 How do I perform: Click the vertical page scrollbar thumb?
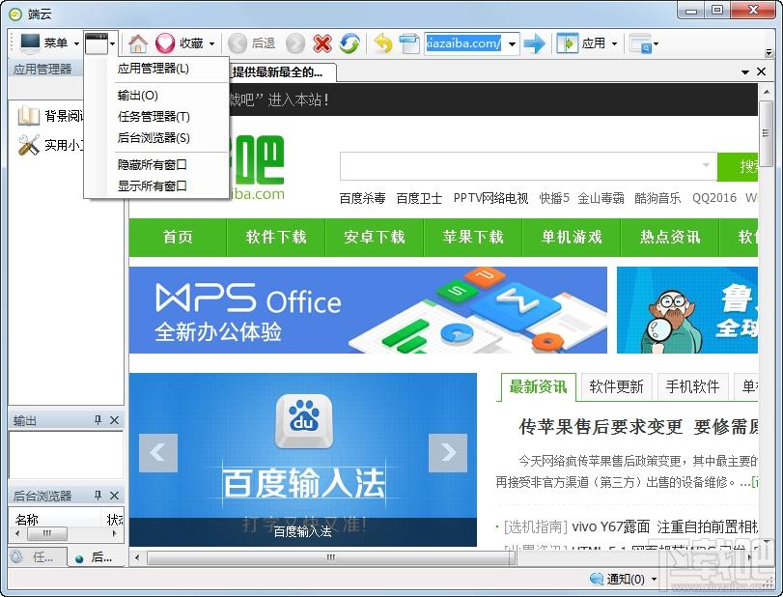(x=766, y=133)
